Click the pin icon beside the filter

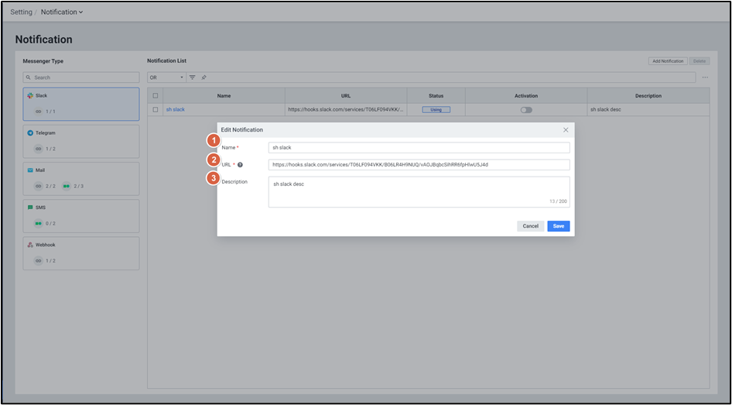[x=204, y=77]
